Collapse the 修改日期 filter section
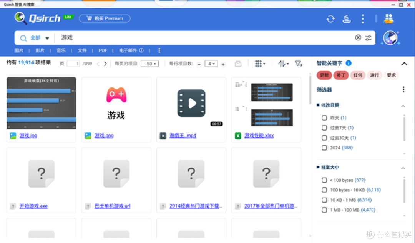Screen dimensions: 415x243 coord(403,106)
